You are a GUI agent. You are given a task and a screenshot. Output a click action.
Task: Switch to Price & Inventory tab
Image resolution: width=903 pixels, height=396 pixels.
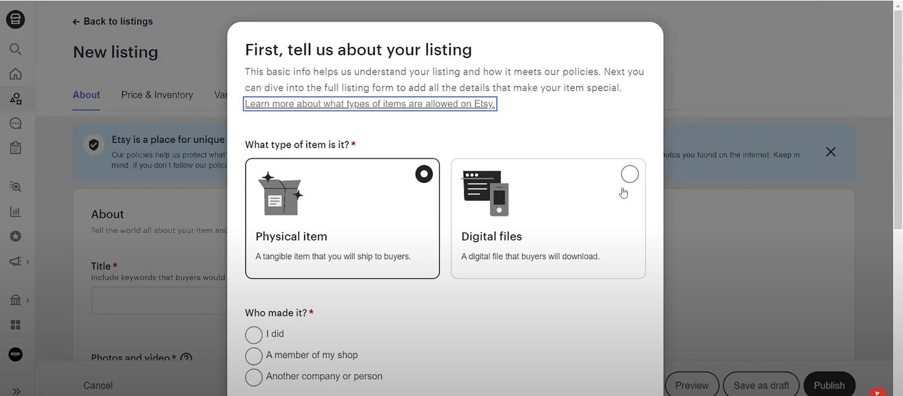157,95
